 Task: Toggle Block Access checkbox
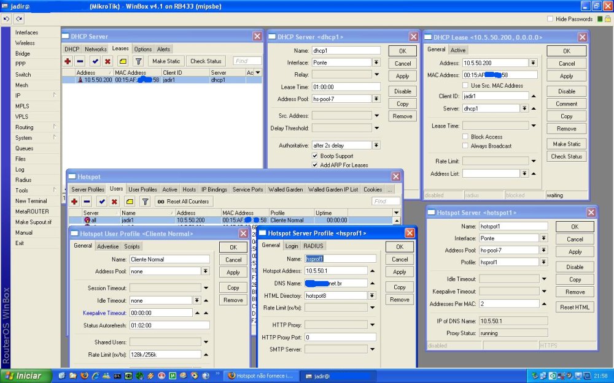tap(465, 137)
